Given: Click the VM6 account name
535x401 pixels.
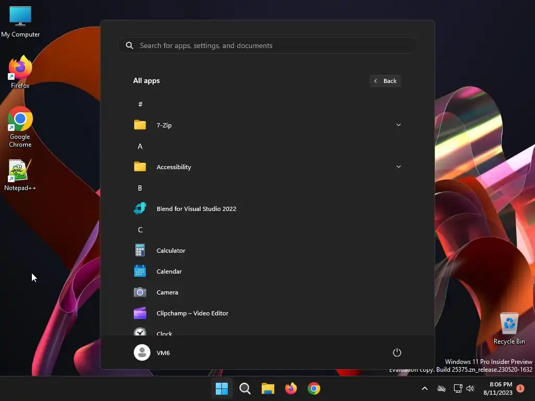Looking at the screenshot, I should (x=163, y=352).
